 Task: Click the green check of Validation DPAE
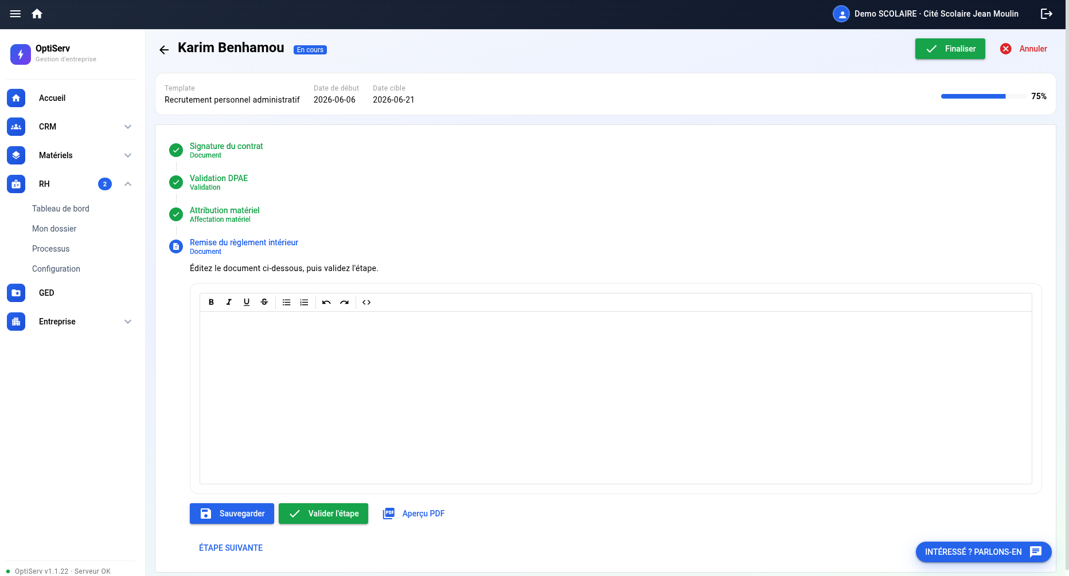pos(176,182)
